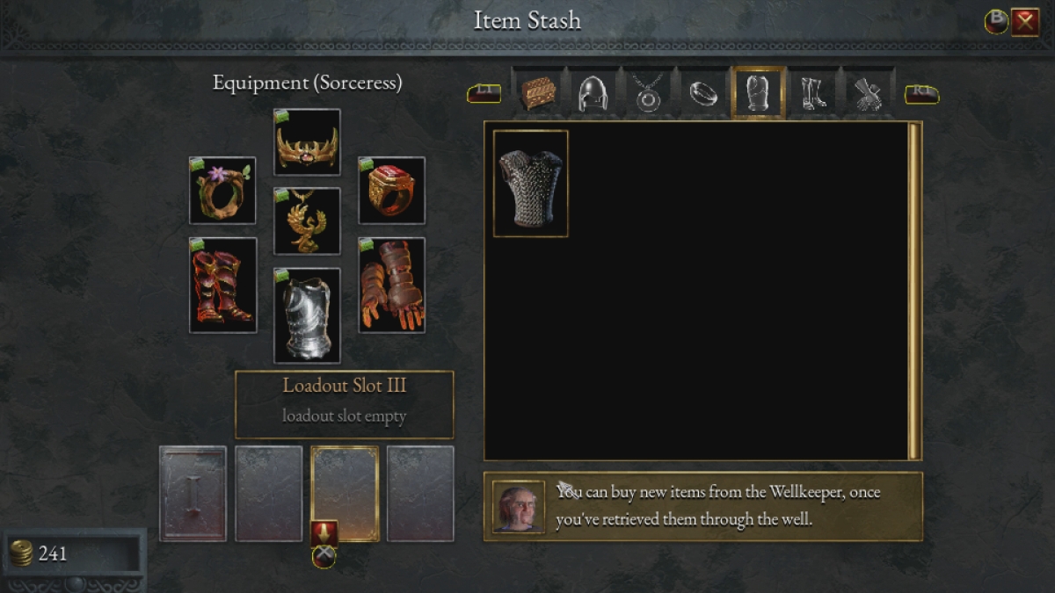Select the equipped red boots

point(222,286)
